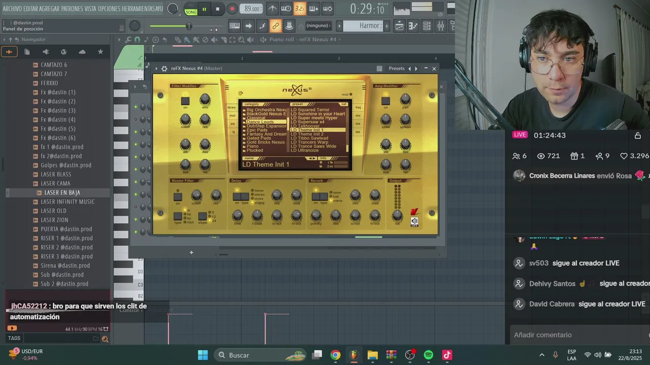Show hidden system tray icons
The image size is (650, 365).
pos(541,355)
